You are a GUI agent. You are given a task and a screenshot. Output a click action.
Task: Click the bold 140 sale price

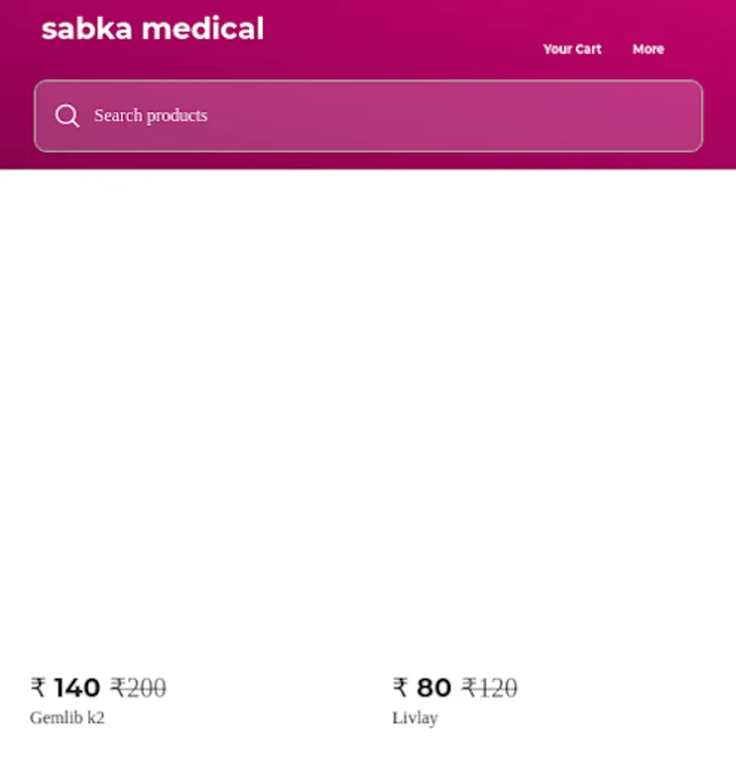click(x=77, y=688)
